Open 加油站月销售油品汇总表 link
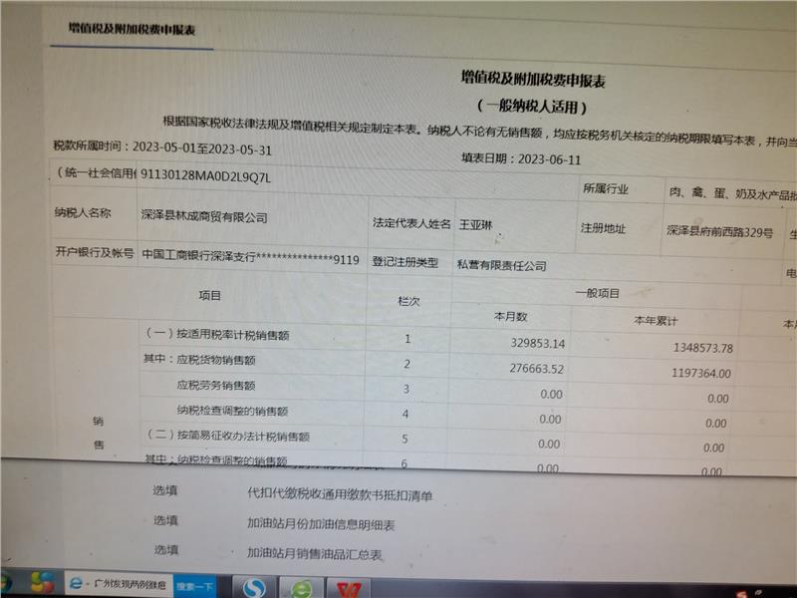 point(315,554)
